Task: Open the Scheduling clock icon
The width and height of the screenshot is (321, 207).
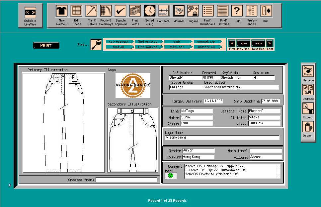Action: [x=150, y=11]
